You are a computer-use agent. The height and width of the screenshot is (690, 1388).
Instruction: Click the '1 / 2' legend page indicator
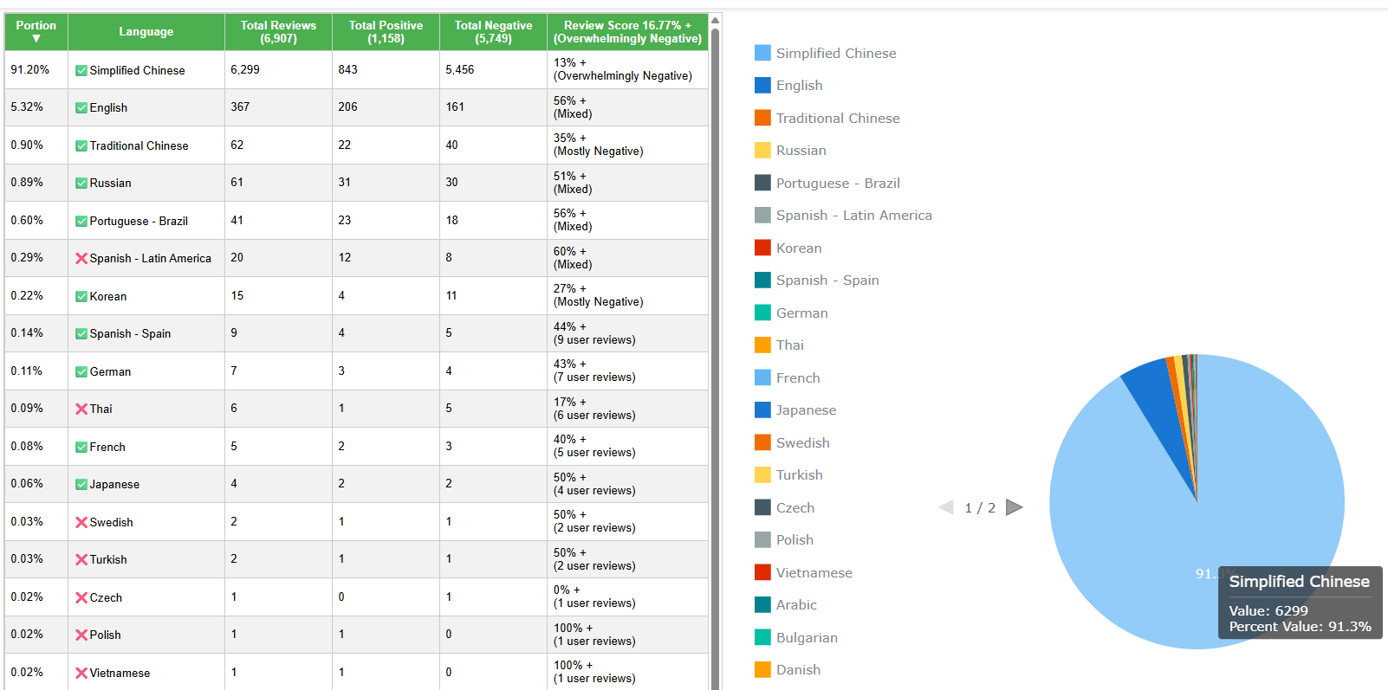[x=980, y=508]
